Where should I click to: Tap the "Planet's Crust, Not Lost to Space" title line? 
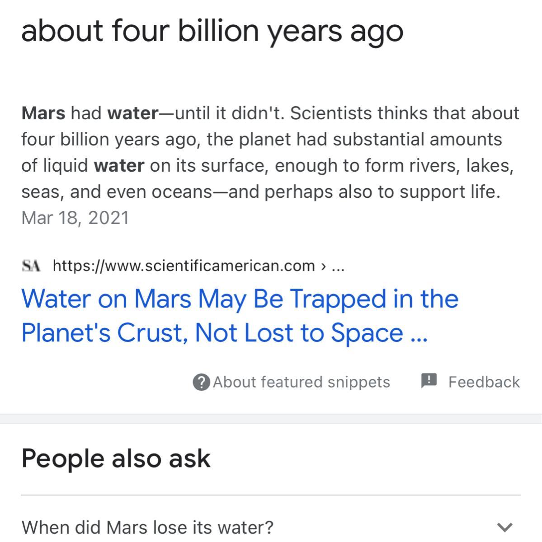pyautogui.click(x=212, y=333)
